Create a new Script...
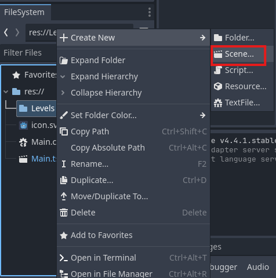This screenshot has height=278, width=276. point(242,70)
